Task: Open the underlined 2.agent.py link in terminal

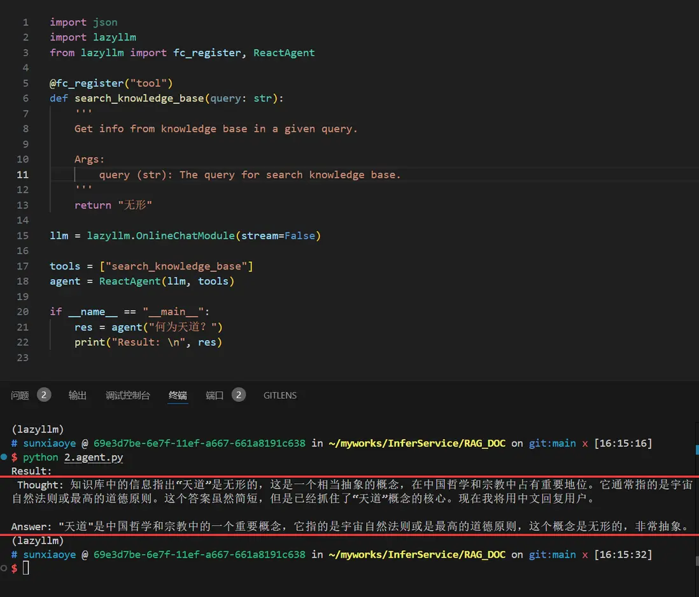Action: (x=94, y=457)
